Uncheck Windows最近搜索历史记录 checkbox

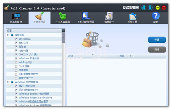pyautogui.click(x=16, y=102)
